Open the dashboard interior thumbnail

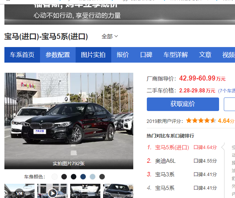(x=85, y=191)
